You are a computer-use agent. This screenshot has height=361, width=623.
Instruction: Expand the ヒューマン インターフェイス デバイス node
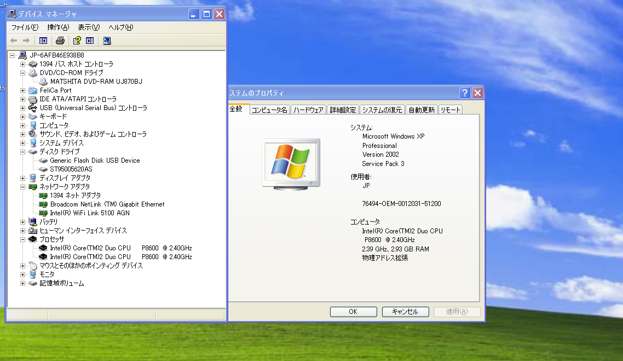[22, 231]
